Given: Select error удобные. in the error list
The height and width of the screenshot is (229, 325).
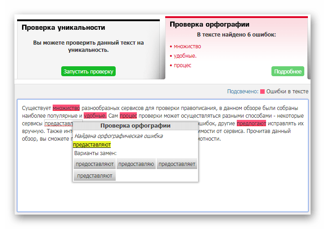Looking at the screenshot, I should pyautogui.click(x=185, y=56).
